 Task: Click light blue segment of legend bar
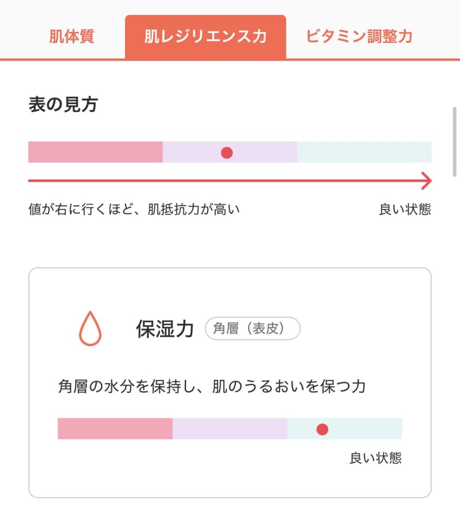point(364,152)
